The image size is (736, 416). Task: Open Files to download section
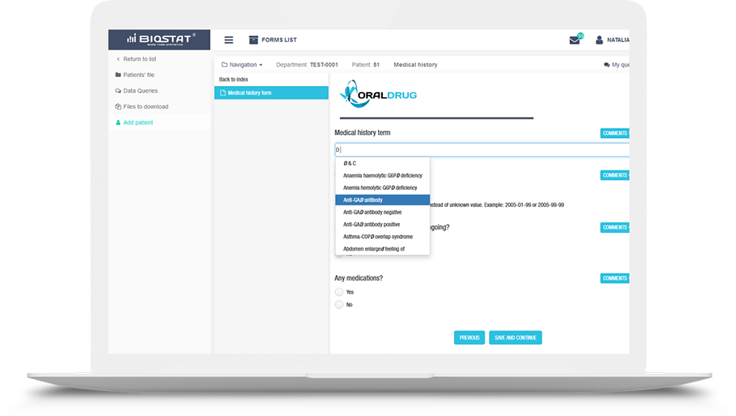(x=145, y=107)
